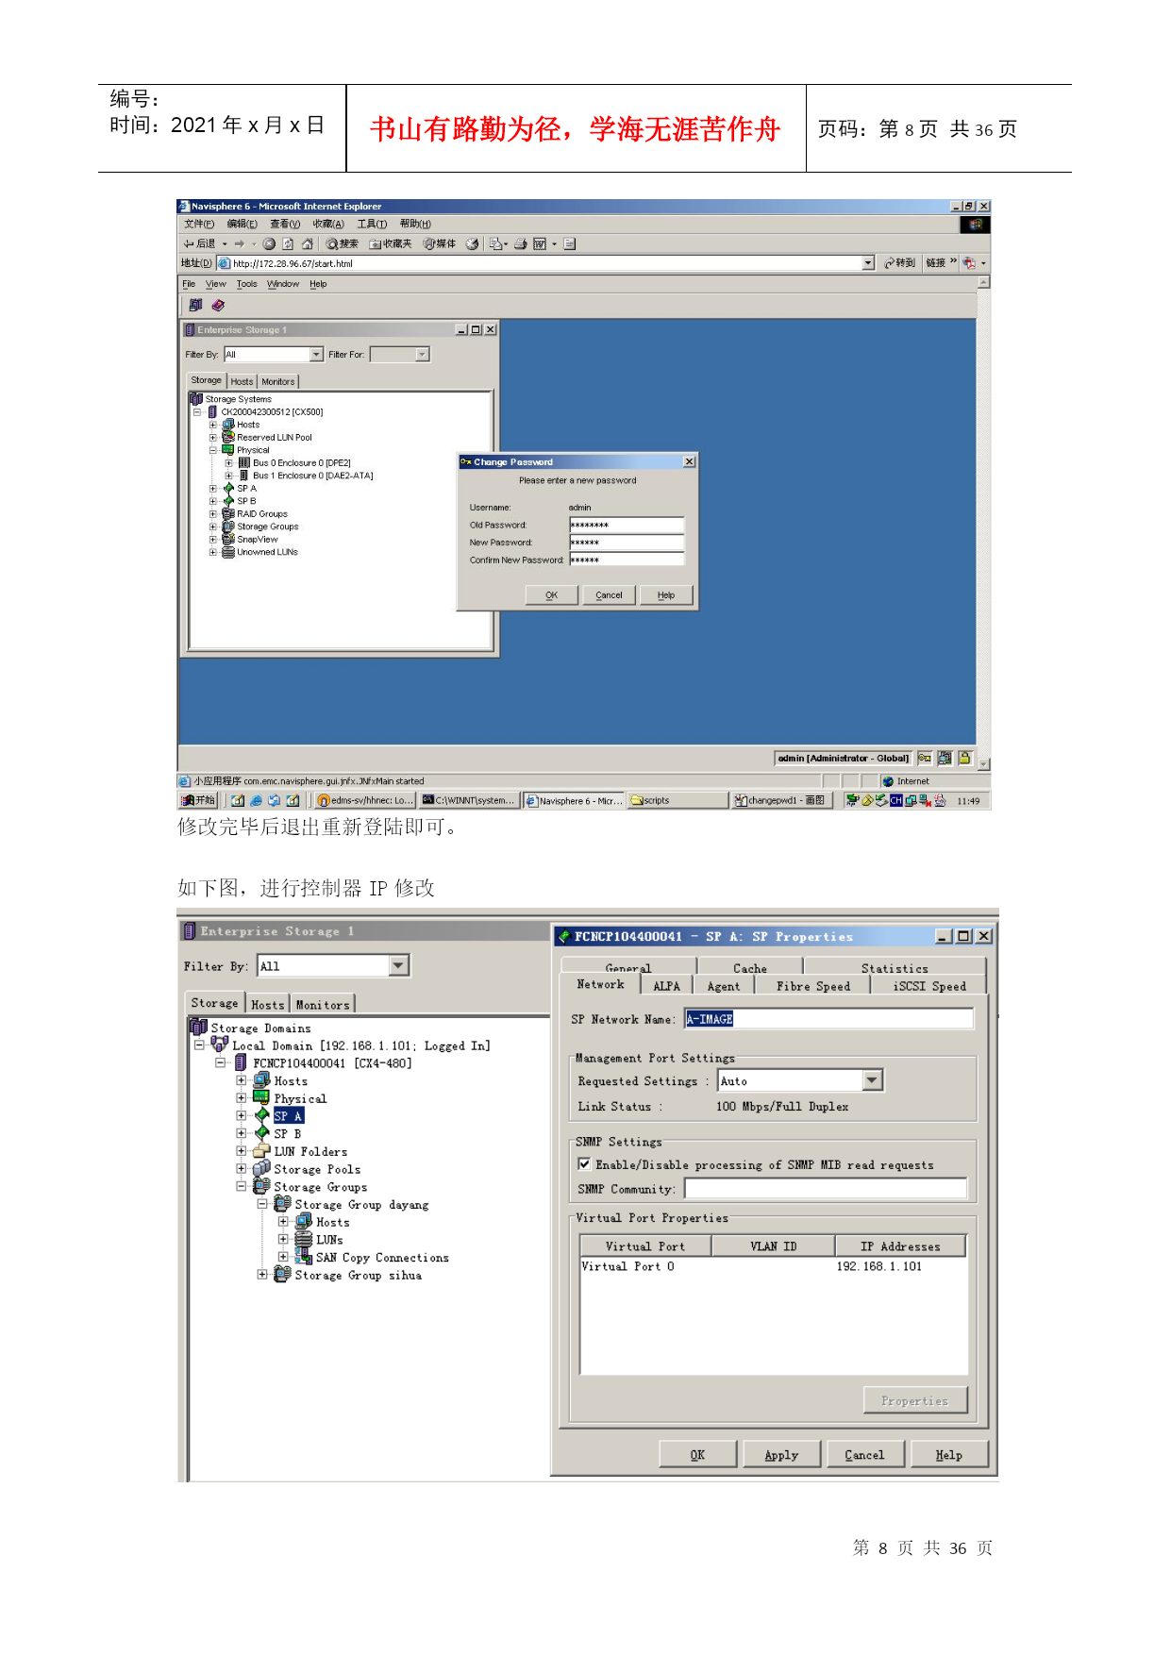Expand the Storage Pools node

[241, 1168]
